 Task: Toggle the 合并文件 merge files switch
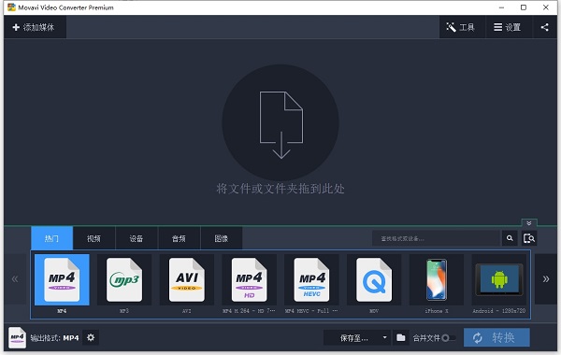448,338
